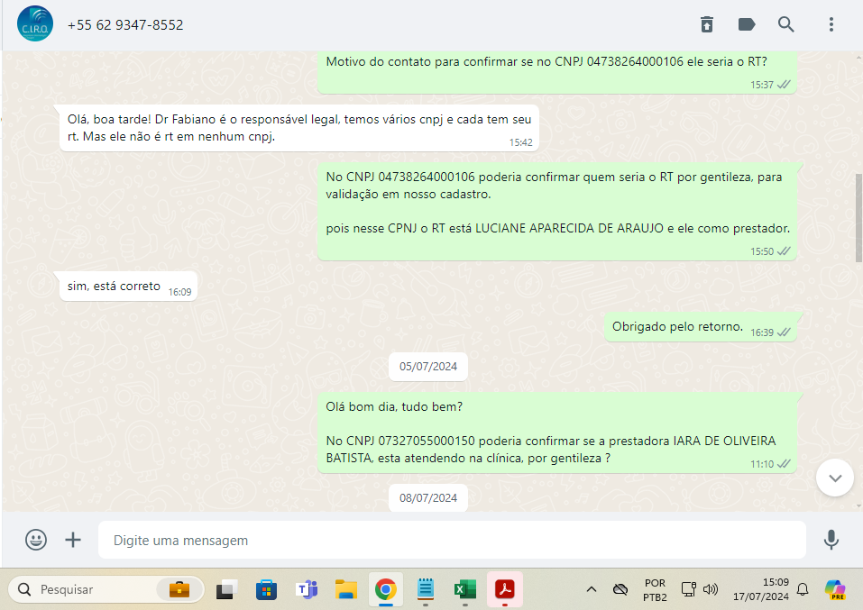Screen dimensions: 863x610
Task: Select the 'Motivo do contato' message
Action: 557,72
